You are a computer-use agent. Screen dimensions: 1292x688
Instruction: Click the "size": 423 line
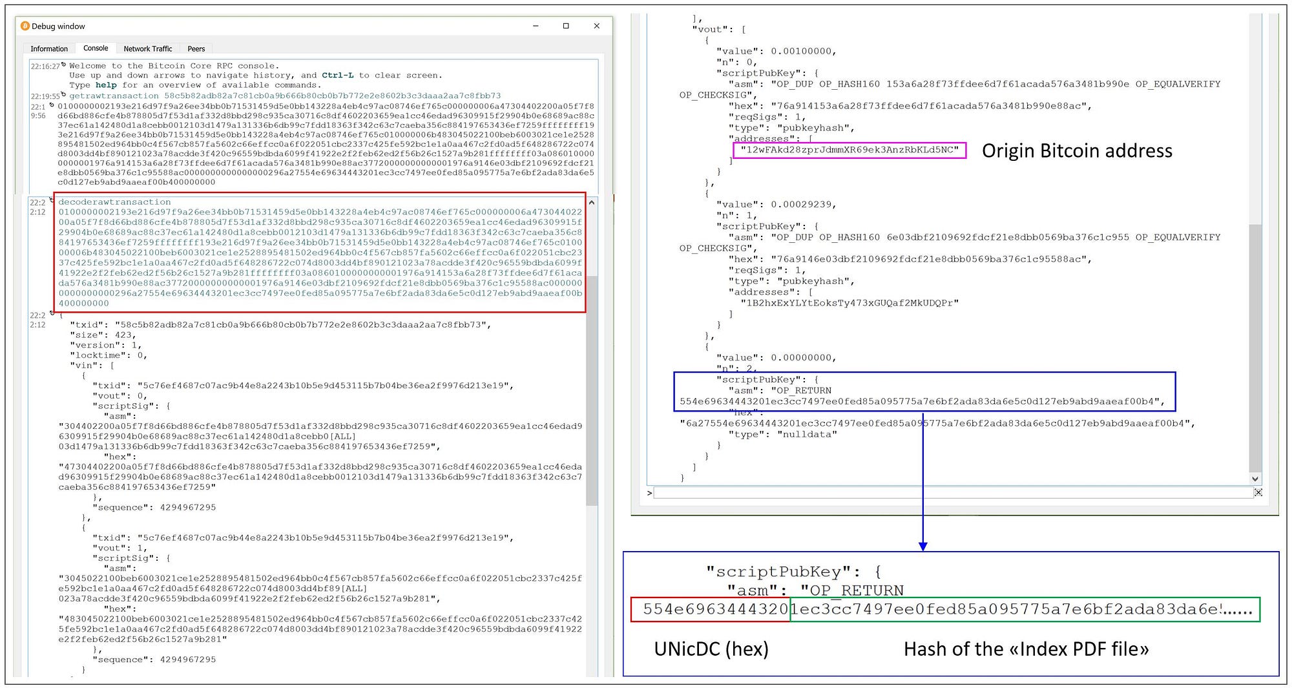coord(103,335)
